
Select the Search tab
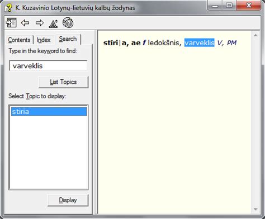pos(68,39)
